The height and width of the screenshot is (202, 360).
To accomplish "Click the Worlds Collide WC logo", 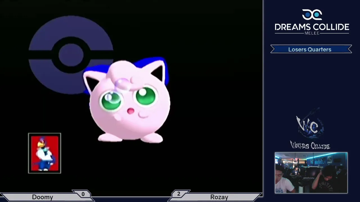I will point(310,128).
